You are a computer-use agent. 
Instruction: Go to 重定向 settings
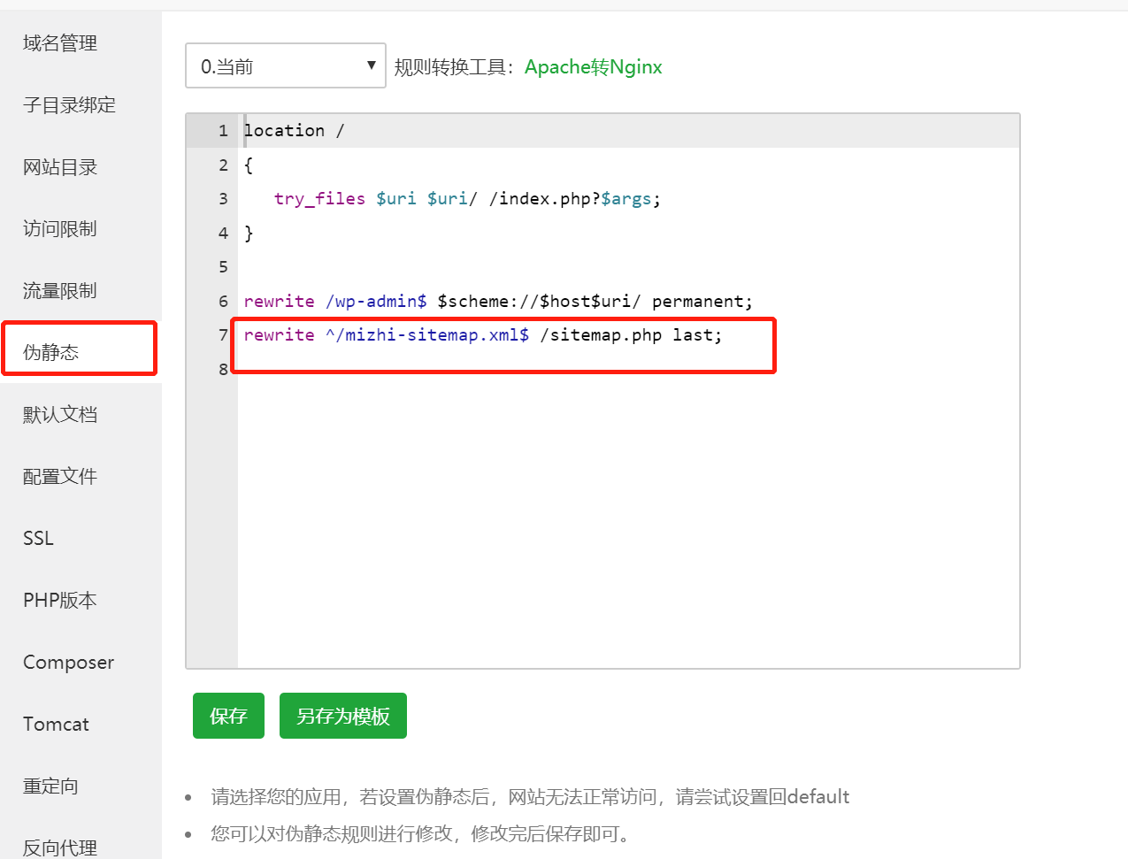pyautogui.click(x=51, y=786)
